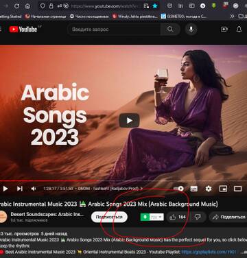
Task: Reload the page in browser toolbar
Action: point(16,6)
